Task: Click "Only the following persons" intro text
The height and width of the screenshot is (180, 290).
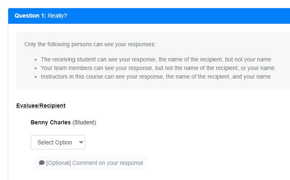Action: coord(90,44)
